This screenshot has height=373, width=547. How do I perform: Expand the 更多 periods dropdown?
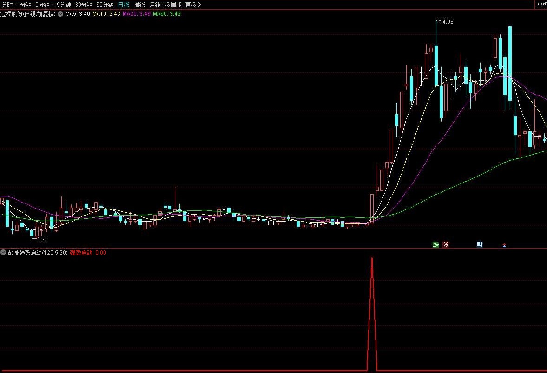point(193,5)
